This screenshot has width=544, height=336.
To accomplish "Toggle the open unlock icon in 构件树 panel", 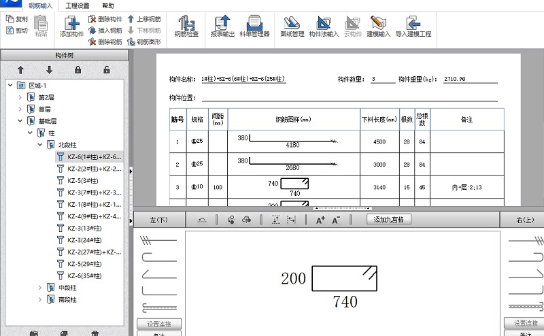I will (x=107, y=69).
